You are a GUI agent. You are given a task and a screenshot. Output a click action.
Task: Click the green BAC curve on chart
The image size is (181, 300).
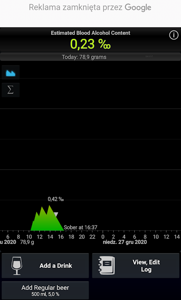click(x=47, y=220)
